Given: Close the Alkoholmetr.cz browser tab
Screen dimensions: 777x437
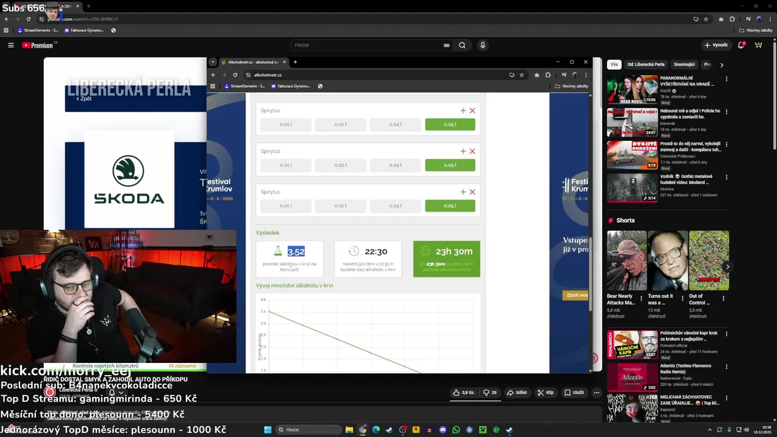Looking at the screenshot, I should tap(285, 62).
